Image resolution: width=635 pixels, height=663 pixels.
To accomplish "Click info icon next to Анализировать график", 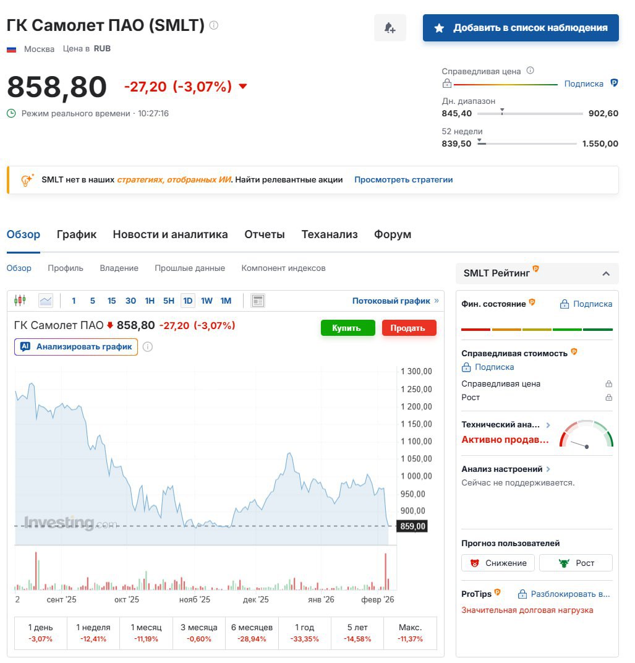I will (148, 347).
